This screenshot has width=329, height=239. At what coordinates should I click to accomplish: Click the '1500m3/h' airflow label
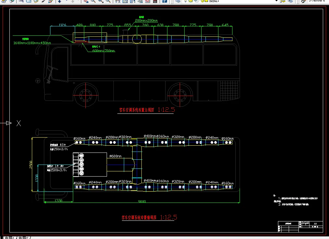tap(58, 170)
